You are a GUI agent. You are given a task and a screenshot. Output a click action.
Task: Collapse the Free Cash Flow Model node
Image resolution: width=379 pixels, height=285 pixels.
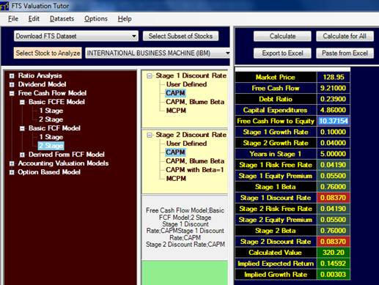point(12,93)
